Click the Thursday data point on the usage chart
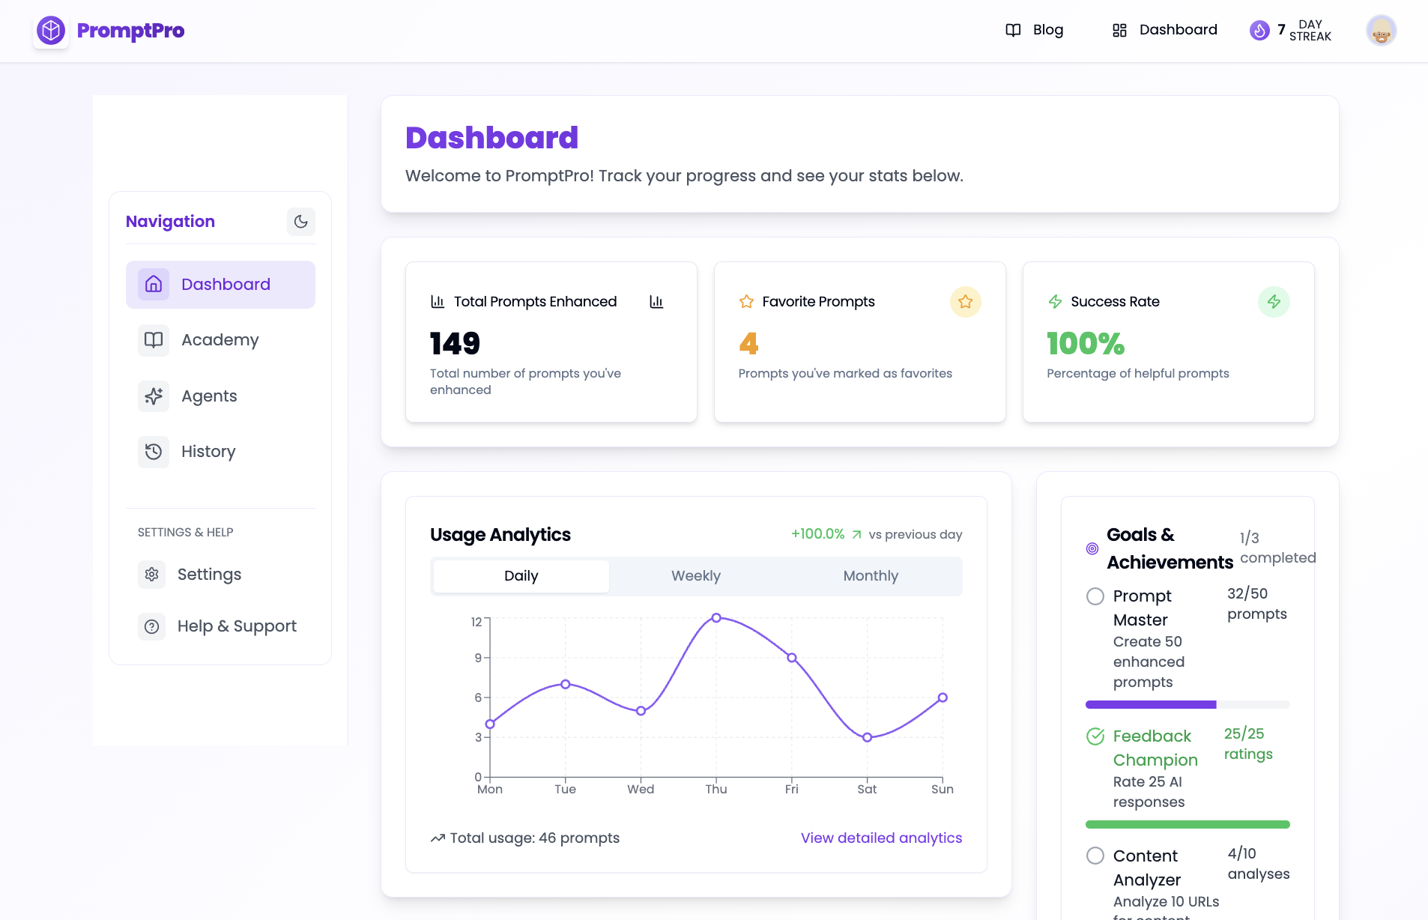1428x920 pixels. [716, 617]
